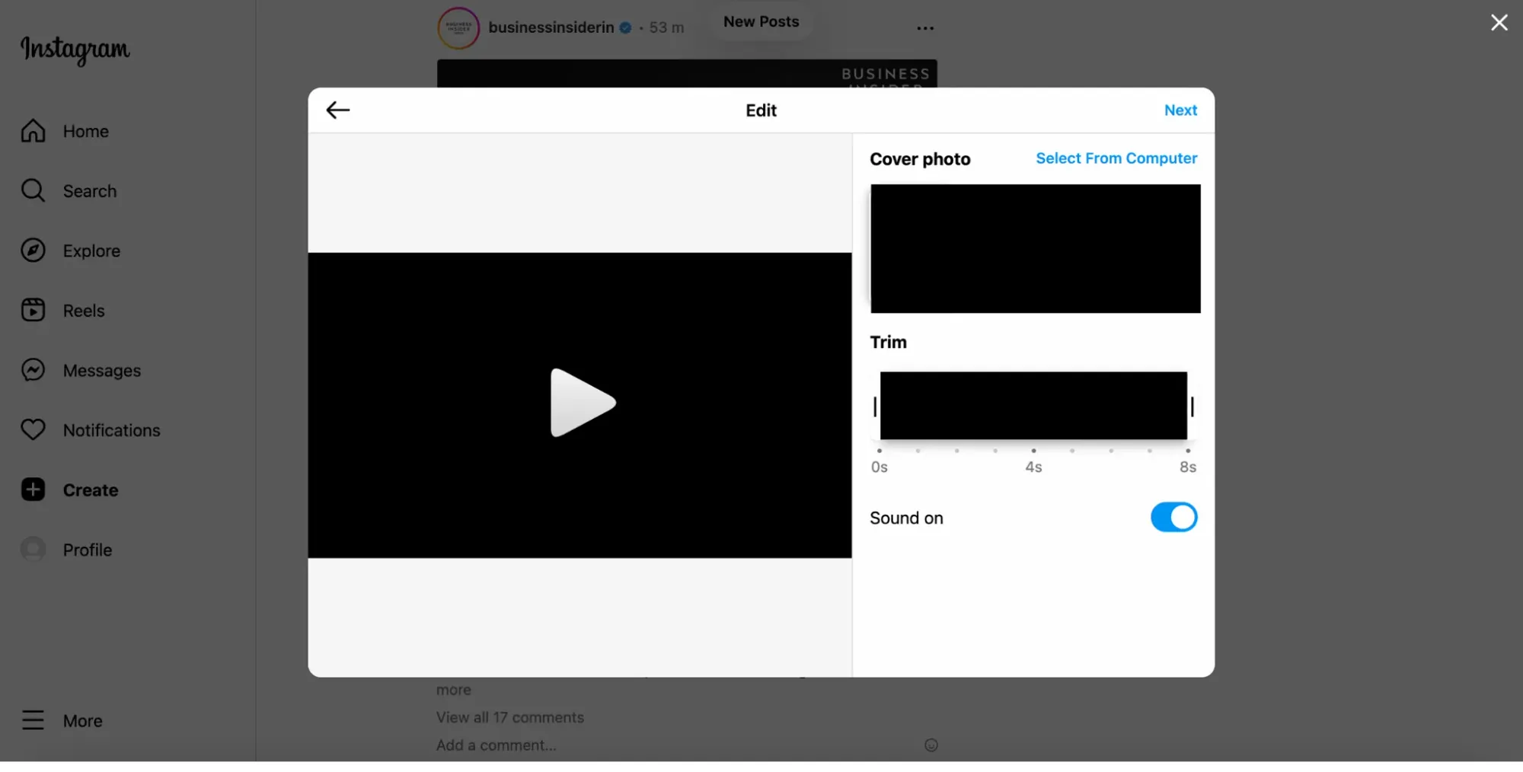Toggle the Sound on switch off

(x=1173, y=518)
